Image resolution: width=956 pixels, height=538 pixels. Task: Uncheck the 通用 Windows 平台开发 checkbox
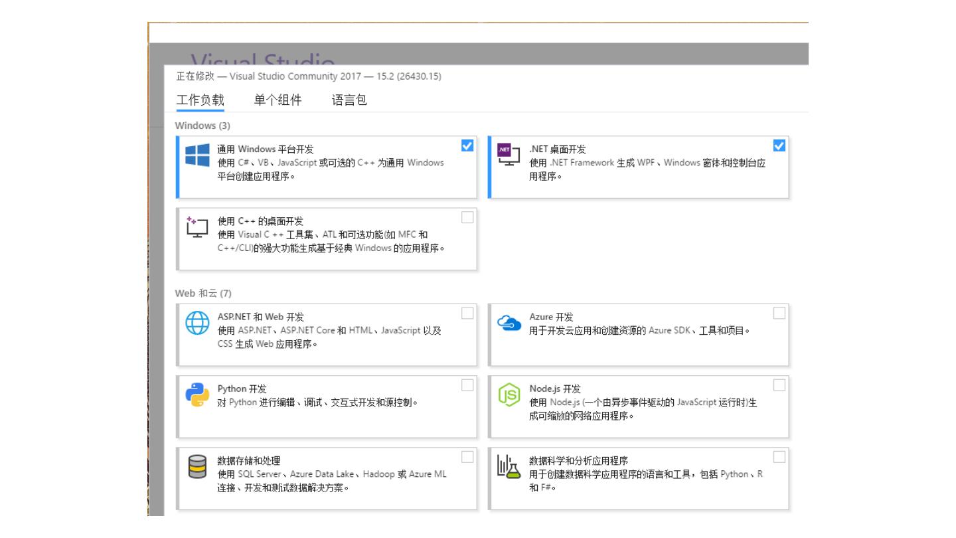pyautogui.click(x=467, y=145)
